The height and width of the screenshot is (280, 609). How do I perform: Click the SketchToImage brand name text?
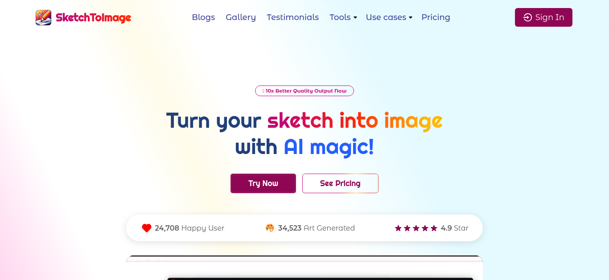click(x=94, y=18)
